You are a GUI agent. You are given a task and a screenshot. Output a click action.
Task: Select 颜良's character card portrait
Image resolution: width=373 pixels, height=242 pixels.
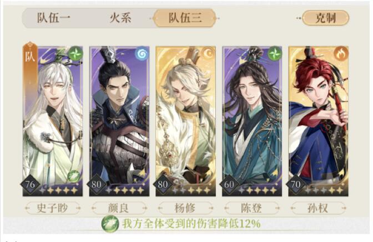pyautogui.click(x=119, y=121)
